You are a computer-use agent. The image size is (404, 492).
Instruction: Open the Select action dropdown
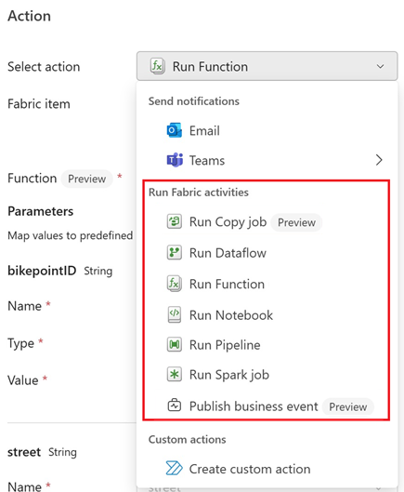coord(267,66)
